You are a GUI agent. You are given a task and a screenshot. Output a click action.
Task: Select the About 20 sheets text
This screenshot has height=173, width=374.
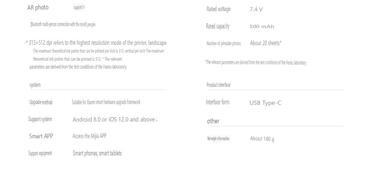click(266, 43)
